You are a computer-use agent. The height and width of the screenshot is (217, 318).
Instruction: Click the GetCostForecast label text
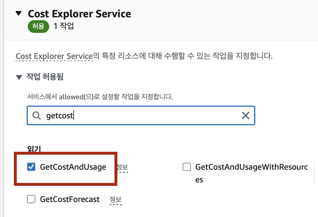(x=70, y=199)
